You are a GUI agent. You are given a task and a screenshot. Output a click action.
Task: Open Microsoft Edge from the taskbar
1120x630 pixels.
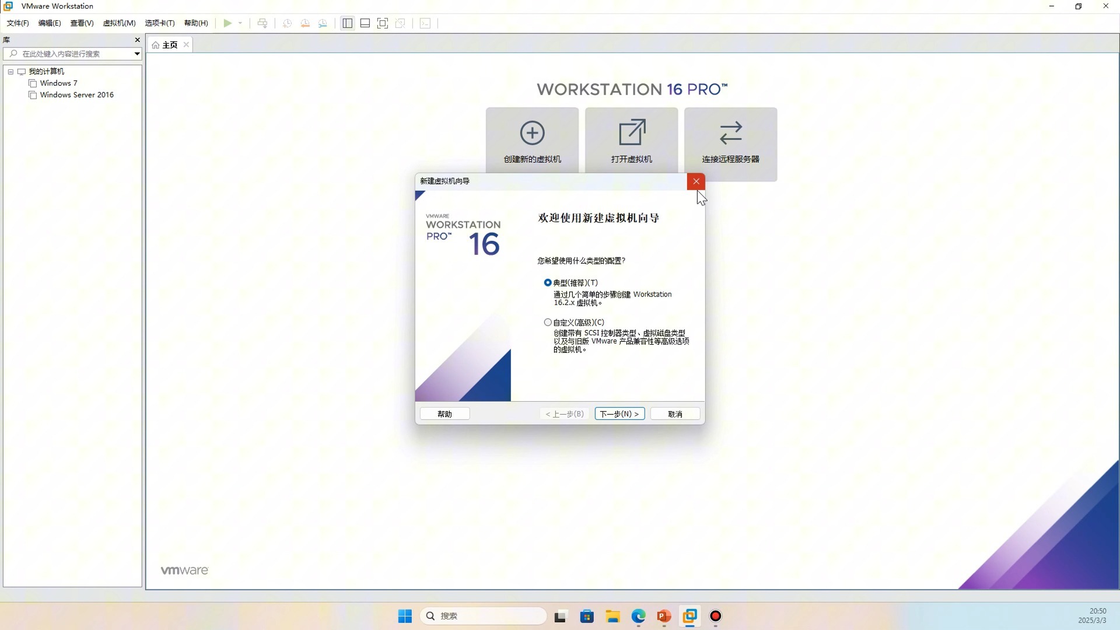click(638, 616)
